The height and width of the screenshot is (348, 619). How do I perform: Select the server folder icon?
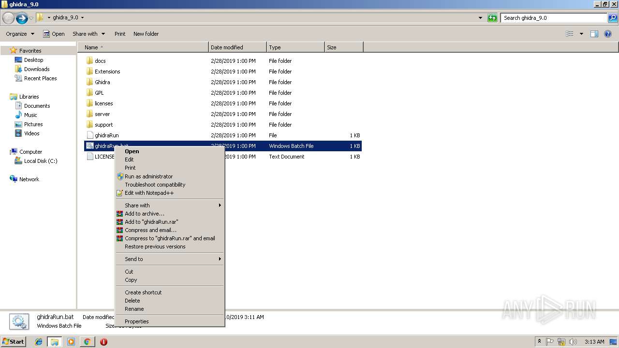point(89,114)
